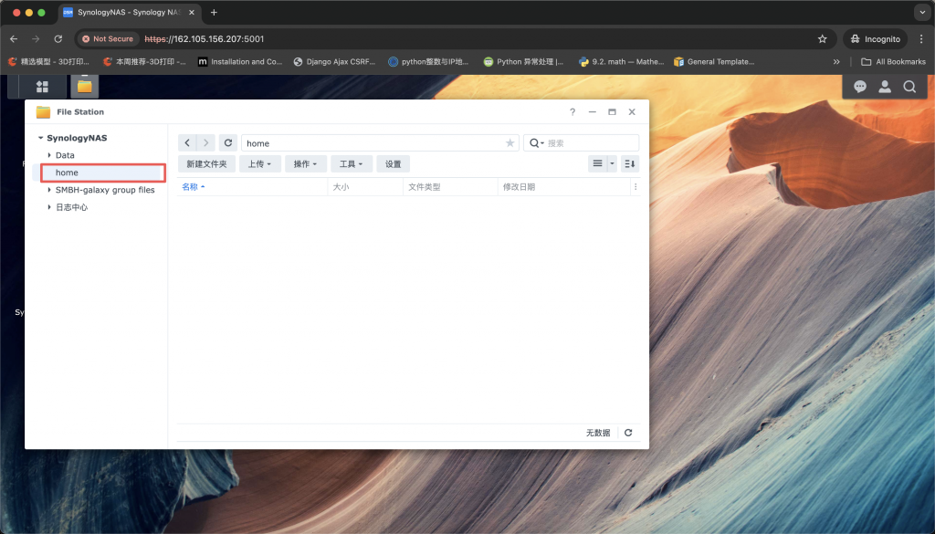Open the DSM notifications chat bubble icon

coord(859,87)
